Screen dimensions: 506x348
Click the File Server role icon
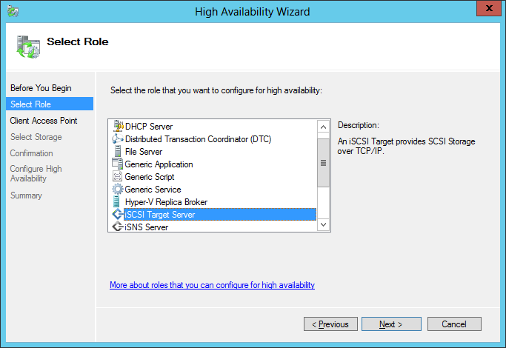[x=117, y=152]
